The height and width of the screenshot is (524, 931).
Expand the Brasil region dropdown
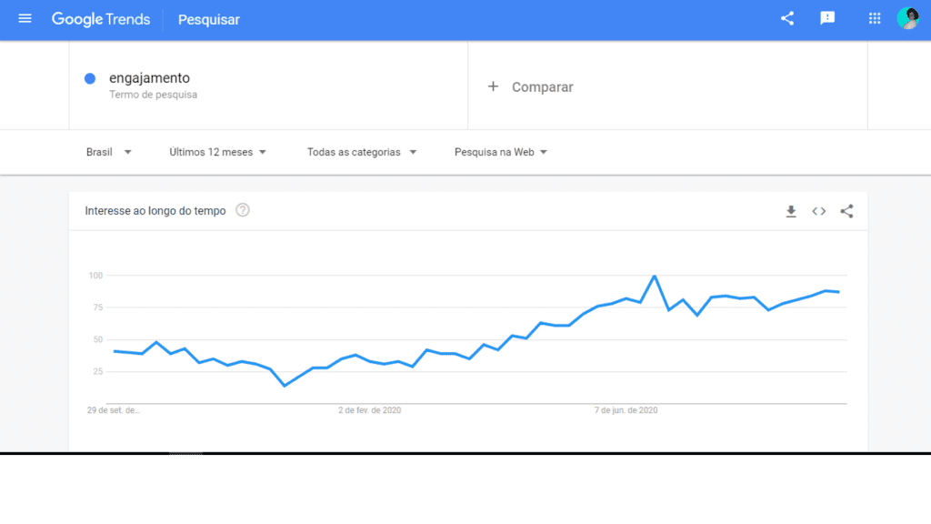109,152
